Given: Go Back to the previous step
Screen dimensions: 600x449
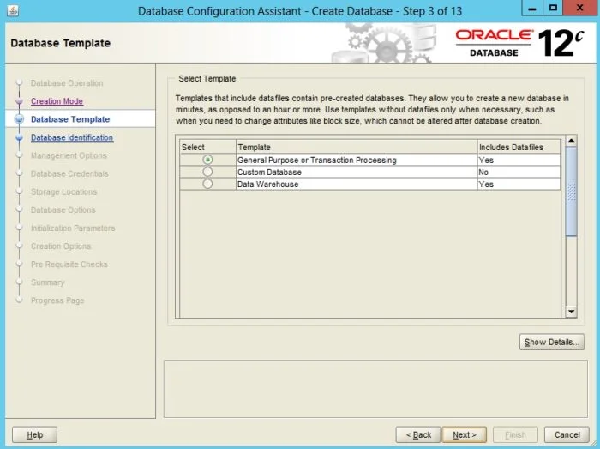Looking at the screenshot, I should [x=418, y=434].
